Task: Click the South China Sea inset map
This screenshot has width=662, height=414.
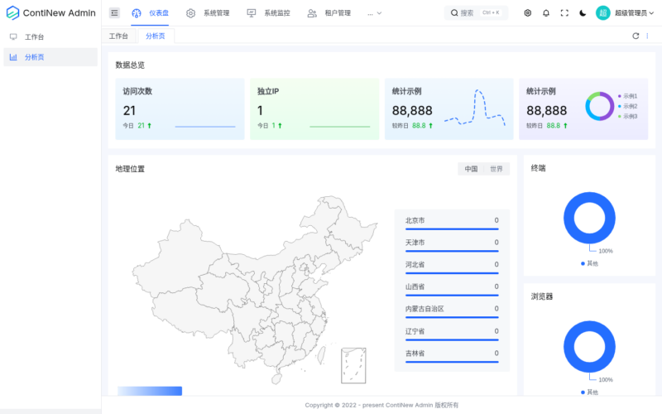Action: (353, 365)
